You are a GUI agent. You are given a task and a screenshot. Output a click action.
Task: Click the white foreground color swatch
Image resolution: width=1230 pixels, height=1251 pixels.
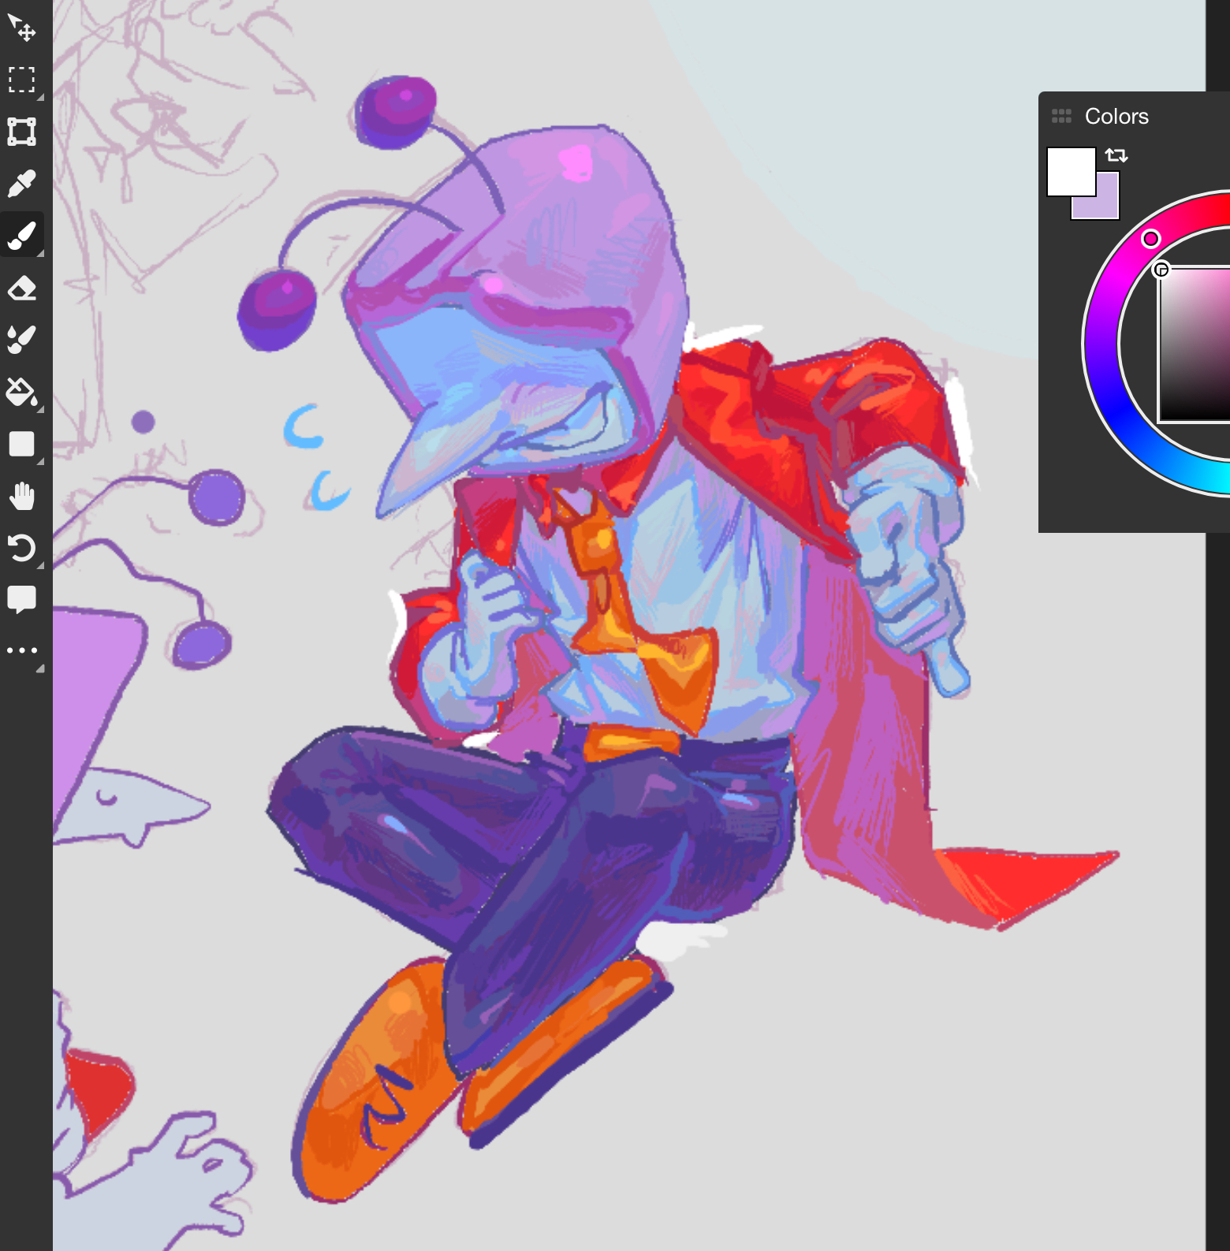[x=1071, y=171]
